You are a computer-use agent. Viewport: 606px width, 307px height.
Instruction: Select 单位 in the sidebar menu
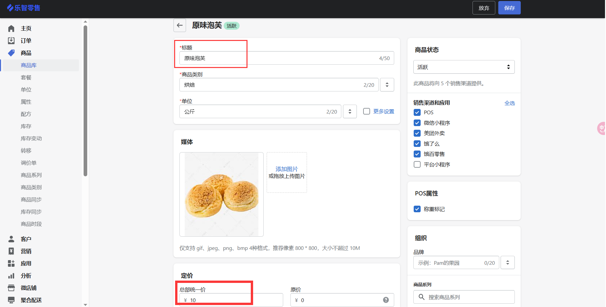[x=26, y=90]
